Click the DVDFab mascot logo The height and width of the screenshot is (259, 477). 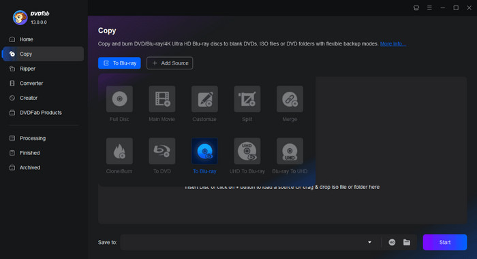[20, 17]
